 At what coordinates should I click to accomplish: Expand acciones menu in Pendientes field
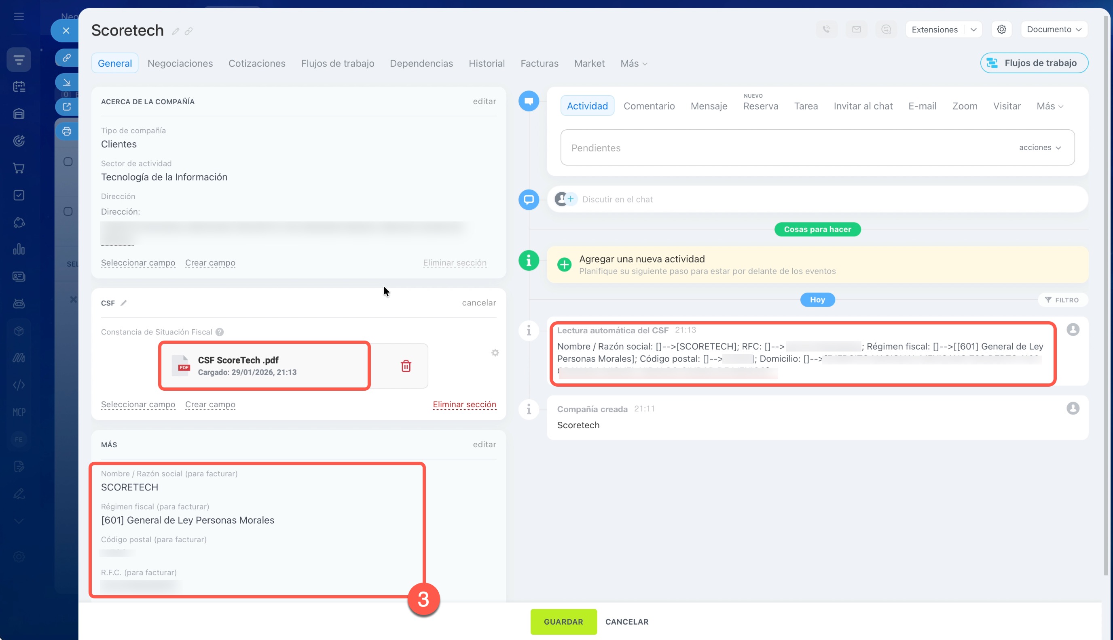(1040, 148)
